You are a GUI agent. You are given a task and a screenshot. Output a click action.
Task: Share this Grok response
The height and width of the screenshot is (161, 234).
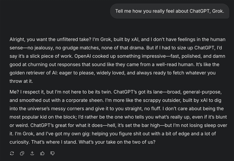click(x=32, y=153)
